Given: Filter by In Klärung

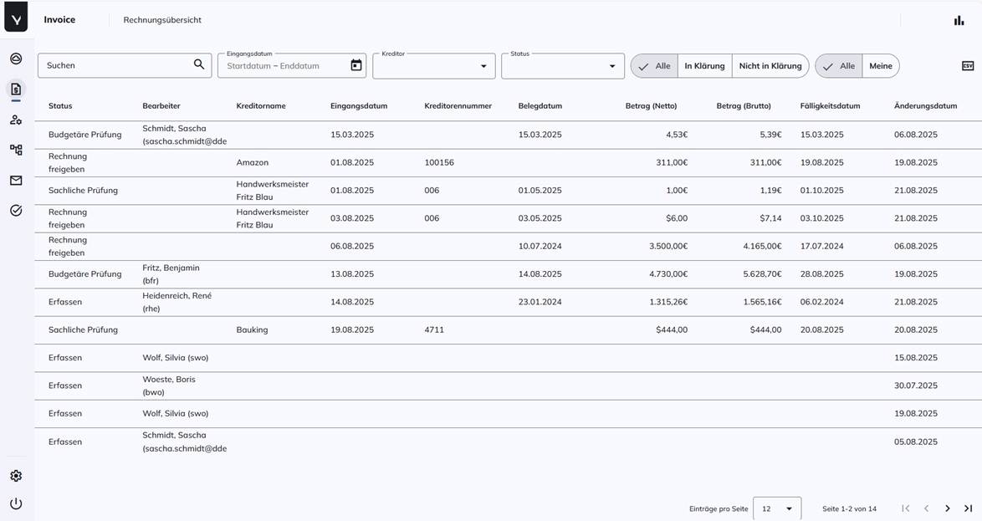Looking at the screenshot, I should tap(704, 66).
